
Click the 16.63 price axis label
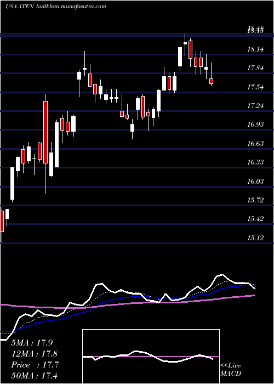pyautogui.click(x=255, y=143)
